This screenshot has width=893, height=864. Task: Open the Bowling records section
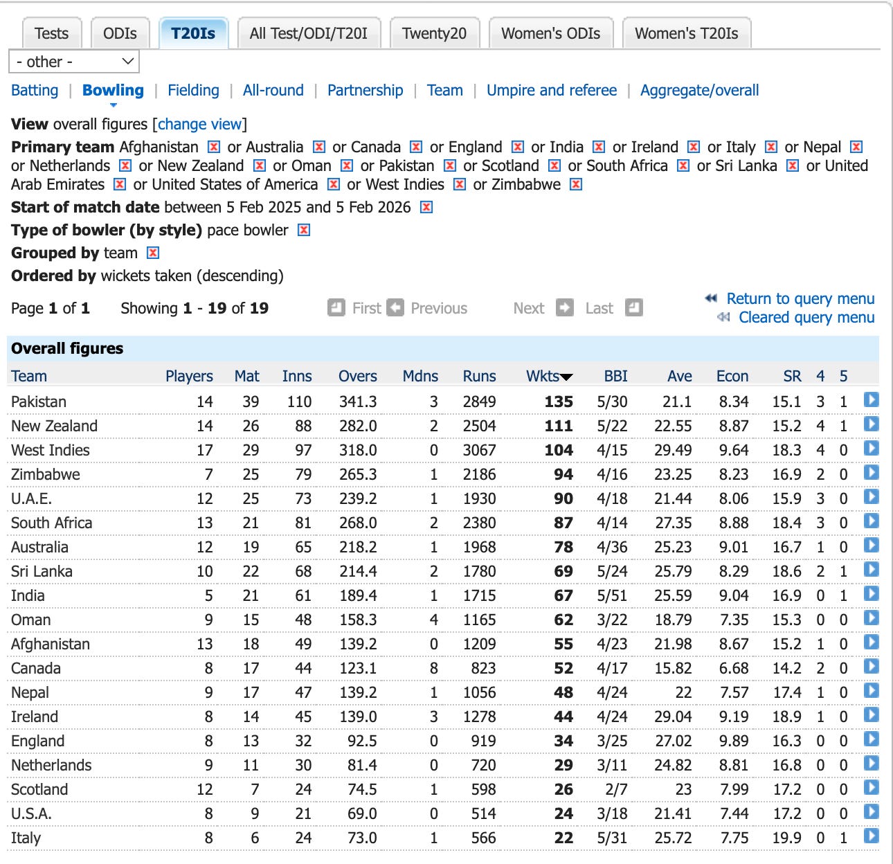113,90
